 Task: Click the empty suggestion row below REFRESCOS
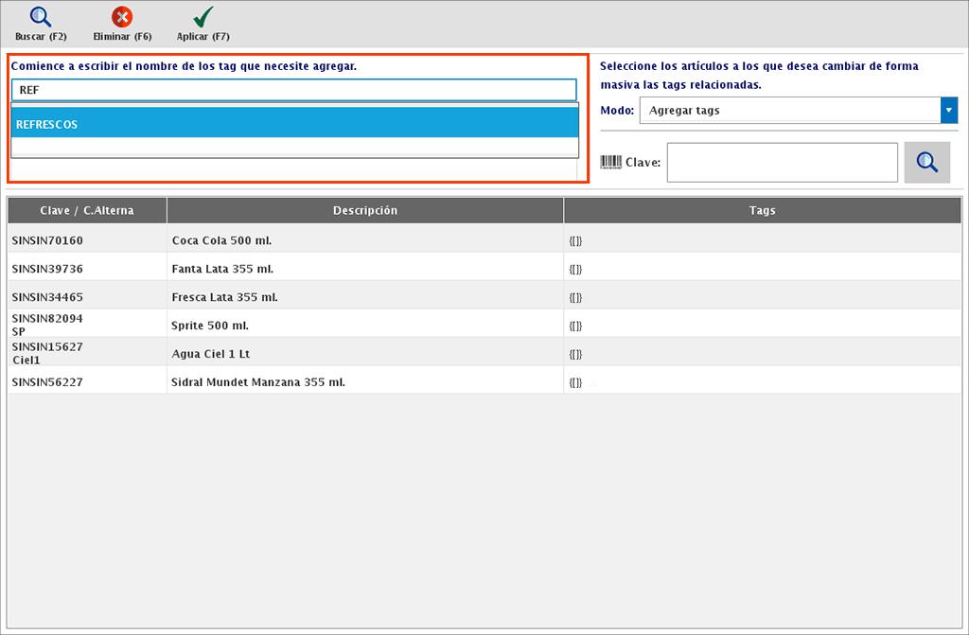click(294, 148)
